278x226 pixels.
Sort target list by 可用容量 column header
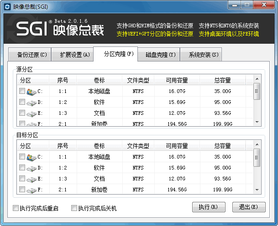pos(177,146)
